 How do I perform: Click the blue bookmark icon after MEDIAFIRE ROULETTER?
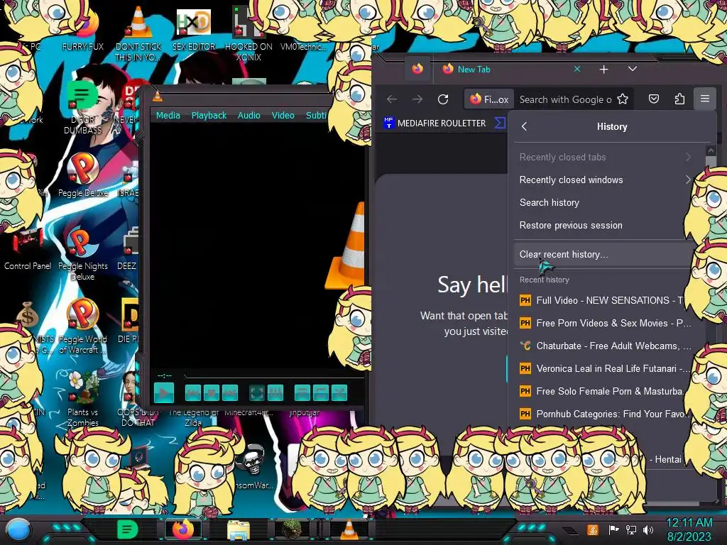[x=501, y=123]
